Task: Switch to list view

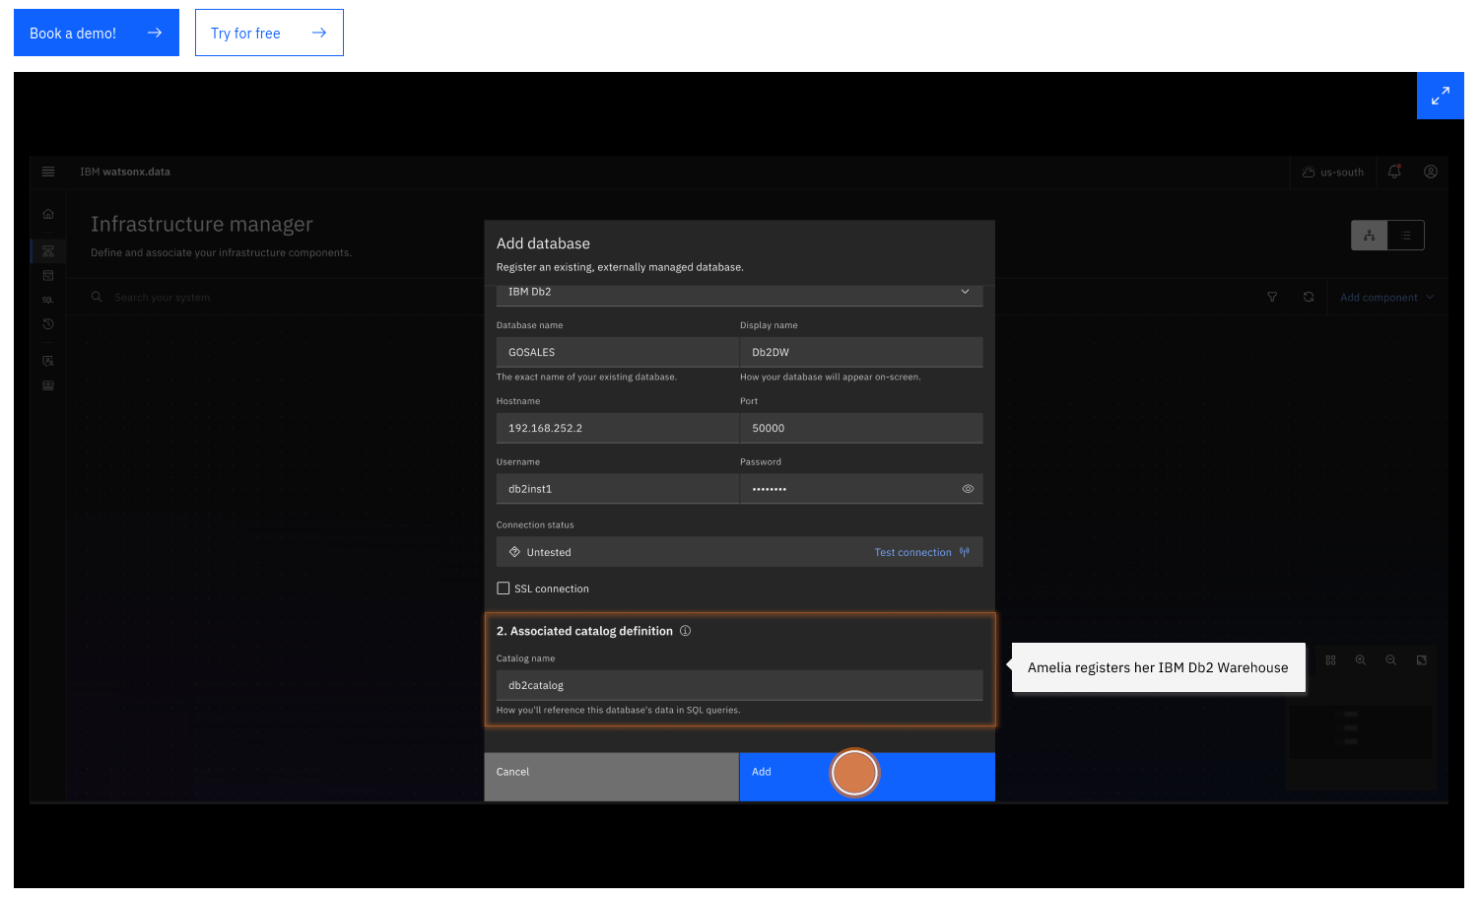Action: [1406, 235]
